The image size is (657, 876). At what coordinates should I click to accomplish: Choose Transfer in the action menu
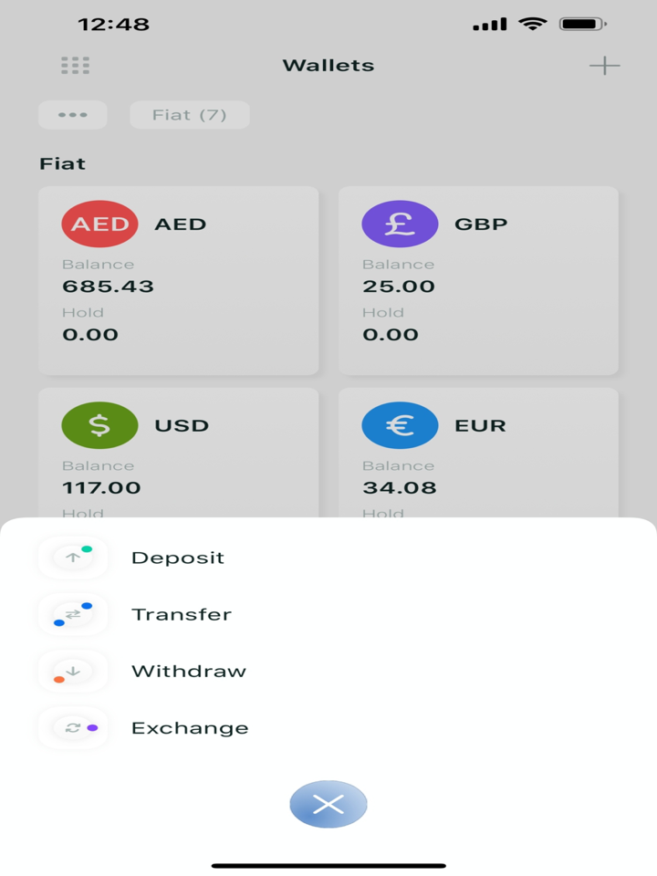tap(182, 614)
